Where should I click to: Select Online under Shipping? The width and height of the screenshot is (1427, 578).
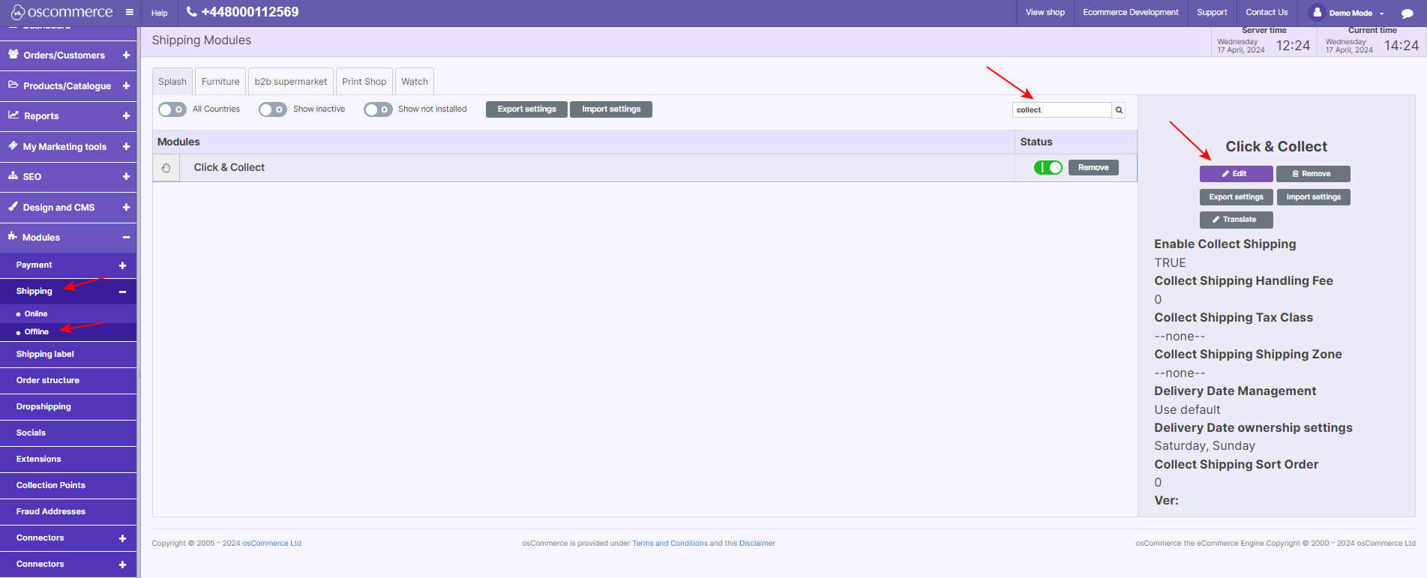point(35,314)
